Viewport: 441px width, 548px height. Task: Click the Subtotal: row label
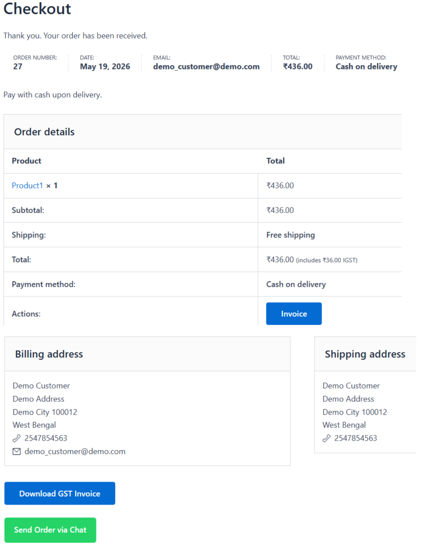(28, 210)
